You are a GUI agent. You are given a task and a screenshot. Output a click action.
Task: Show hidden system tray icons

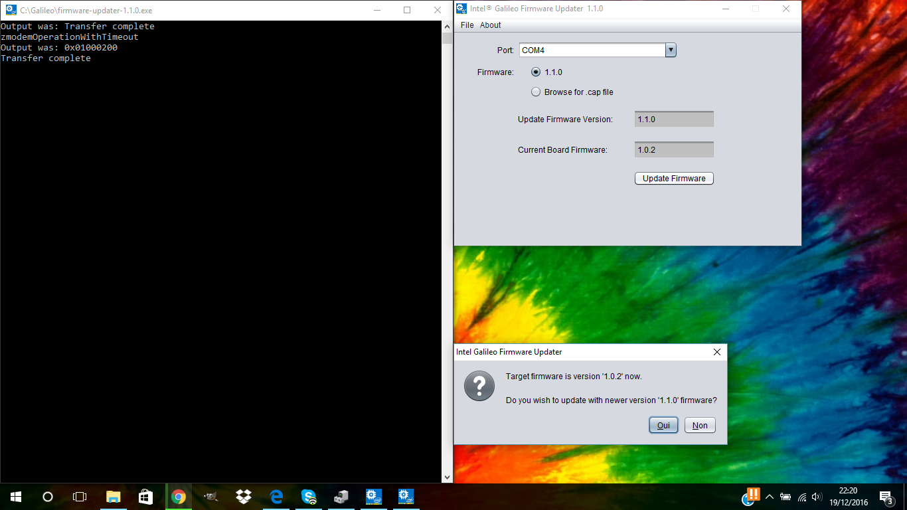pos(770,497)
